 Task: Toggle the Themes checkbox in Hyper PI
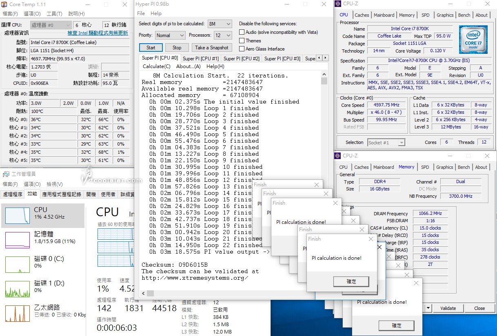point(242,40)
